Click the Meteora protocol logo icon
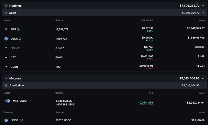The width and height of the screenshot is (208, 125). click(6, 78)
